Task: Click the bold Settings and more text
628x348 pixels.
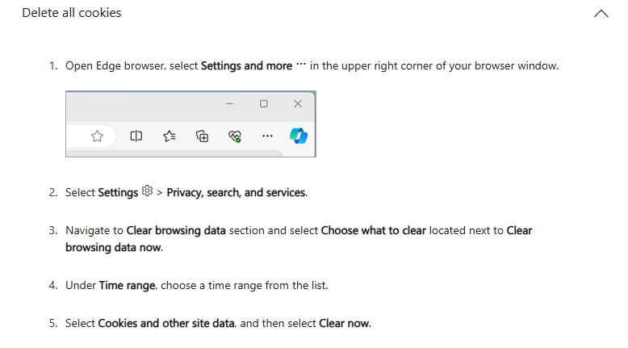Action: [246, 65]
